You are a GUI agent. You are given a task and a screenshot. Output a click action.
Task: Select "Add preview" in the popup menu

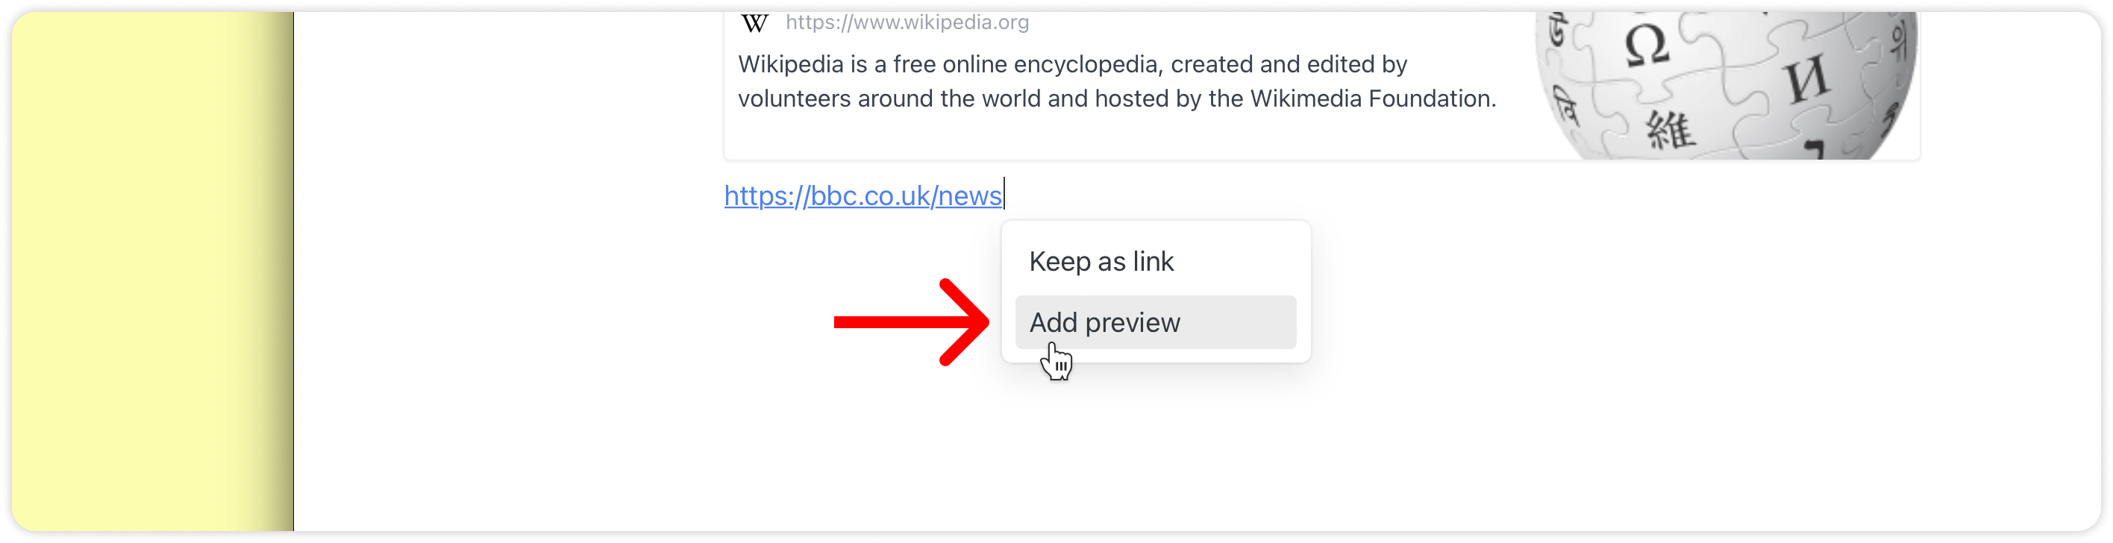click(x=1155, y=322)
